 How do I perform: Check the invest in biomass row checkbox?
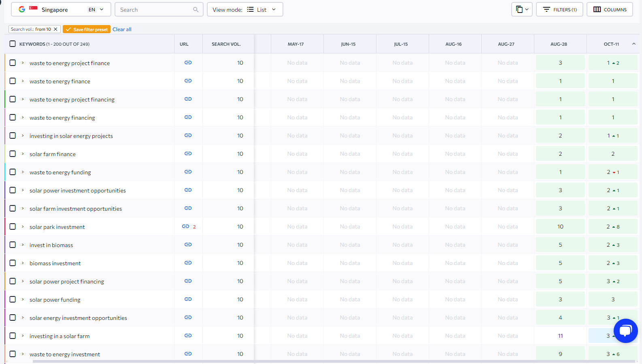click(x=13, y=245)
